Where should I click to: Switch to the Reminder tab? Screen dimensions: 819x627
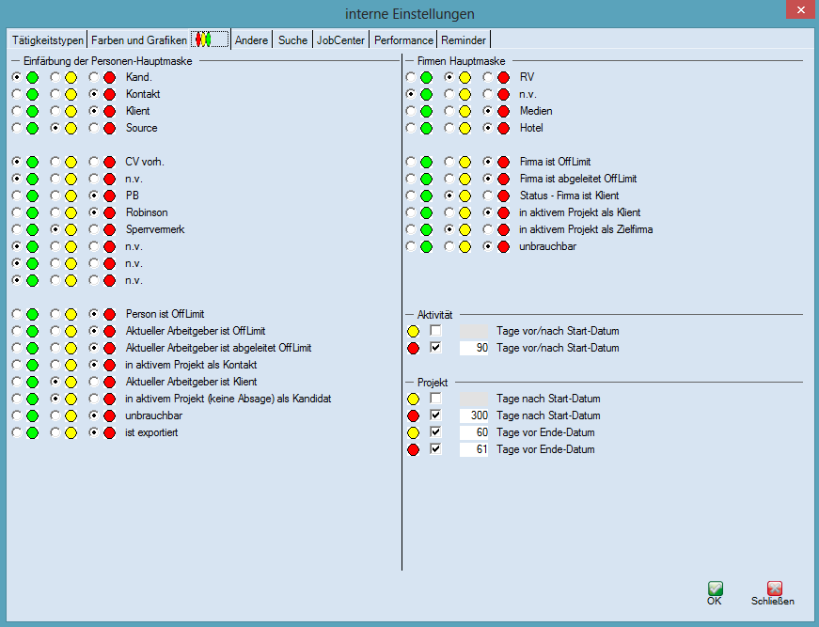tap(464, 40)
